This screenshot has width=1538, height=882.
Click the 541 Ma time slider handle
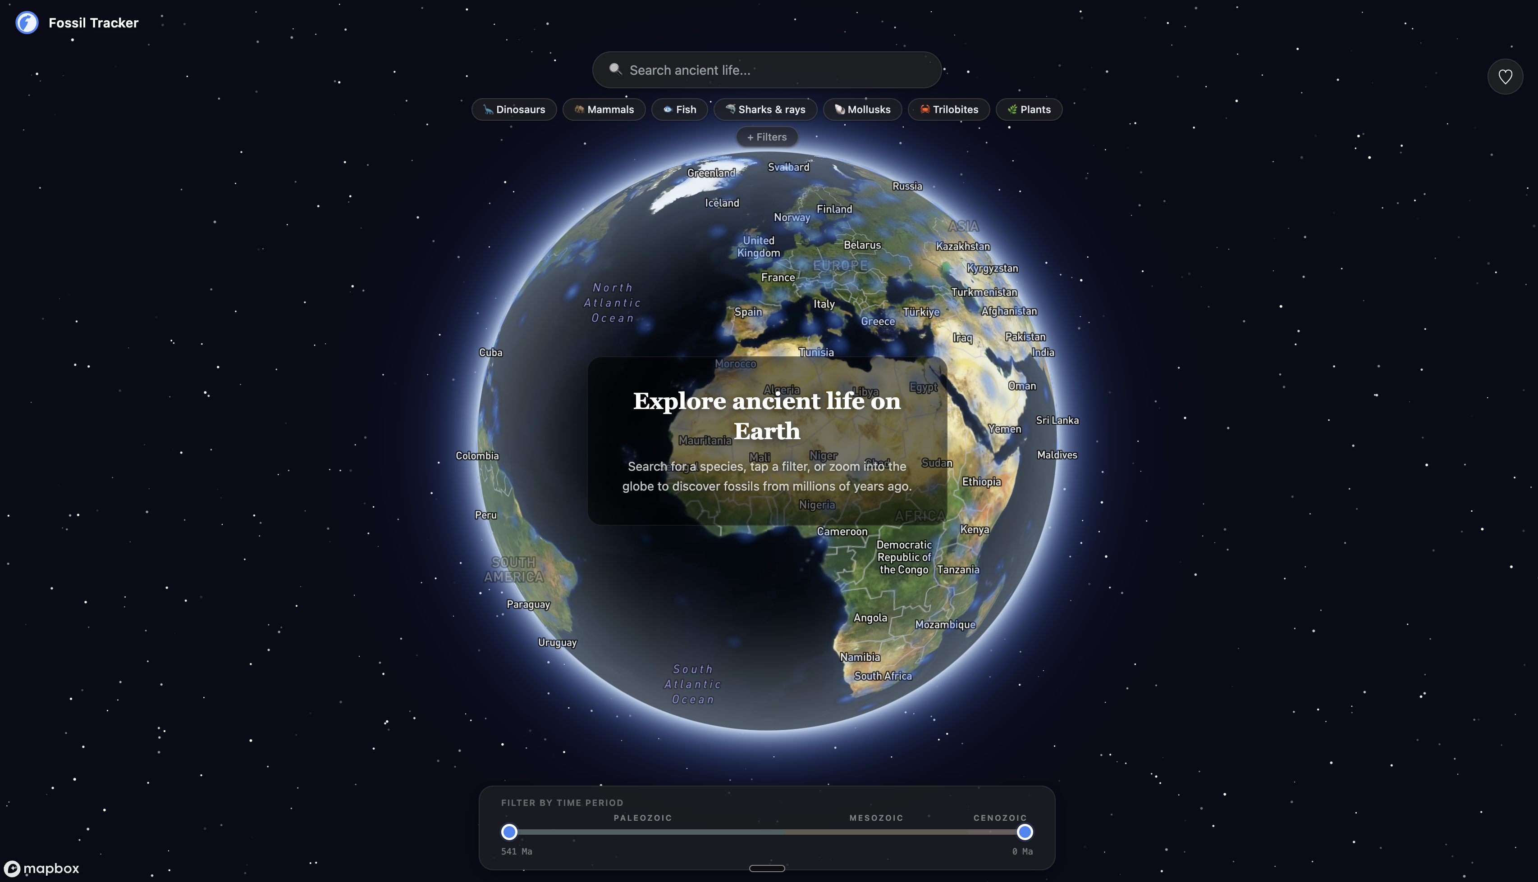509,832
